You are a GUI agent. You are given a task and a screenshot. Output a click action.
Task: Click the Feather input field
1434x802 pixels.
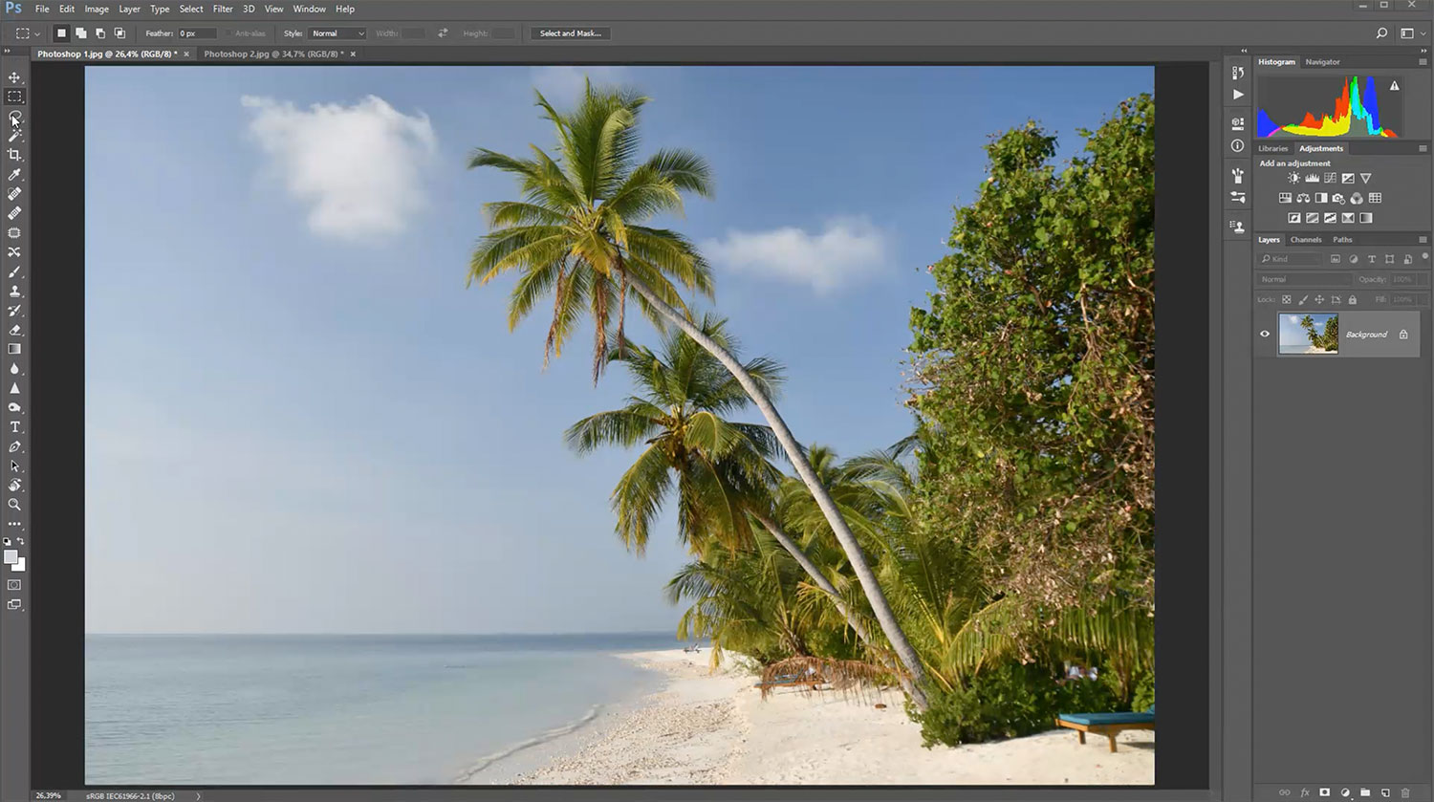pyautogui.click(x=197, y=33)
